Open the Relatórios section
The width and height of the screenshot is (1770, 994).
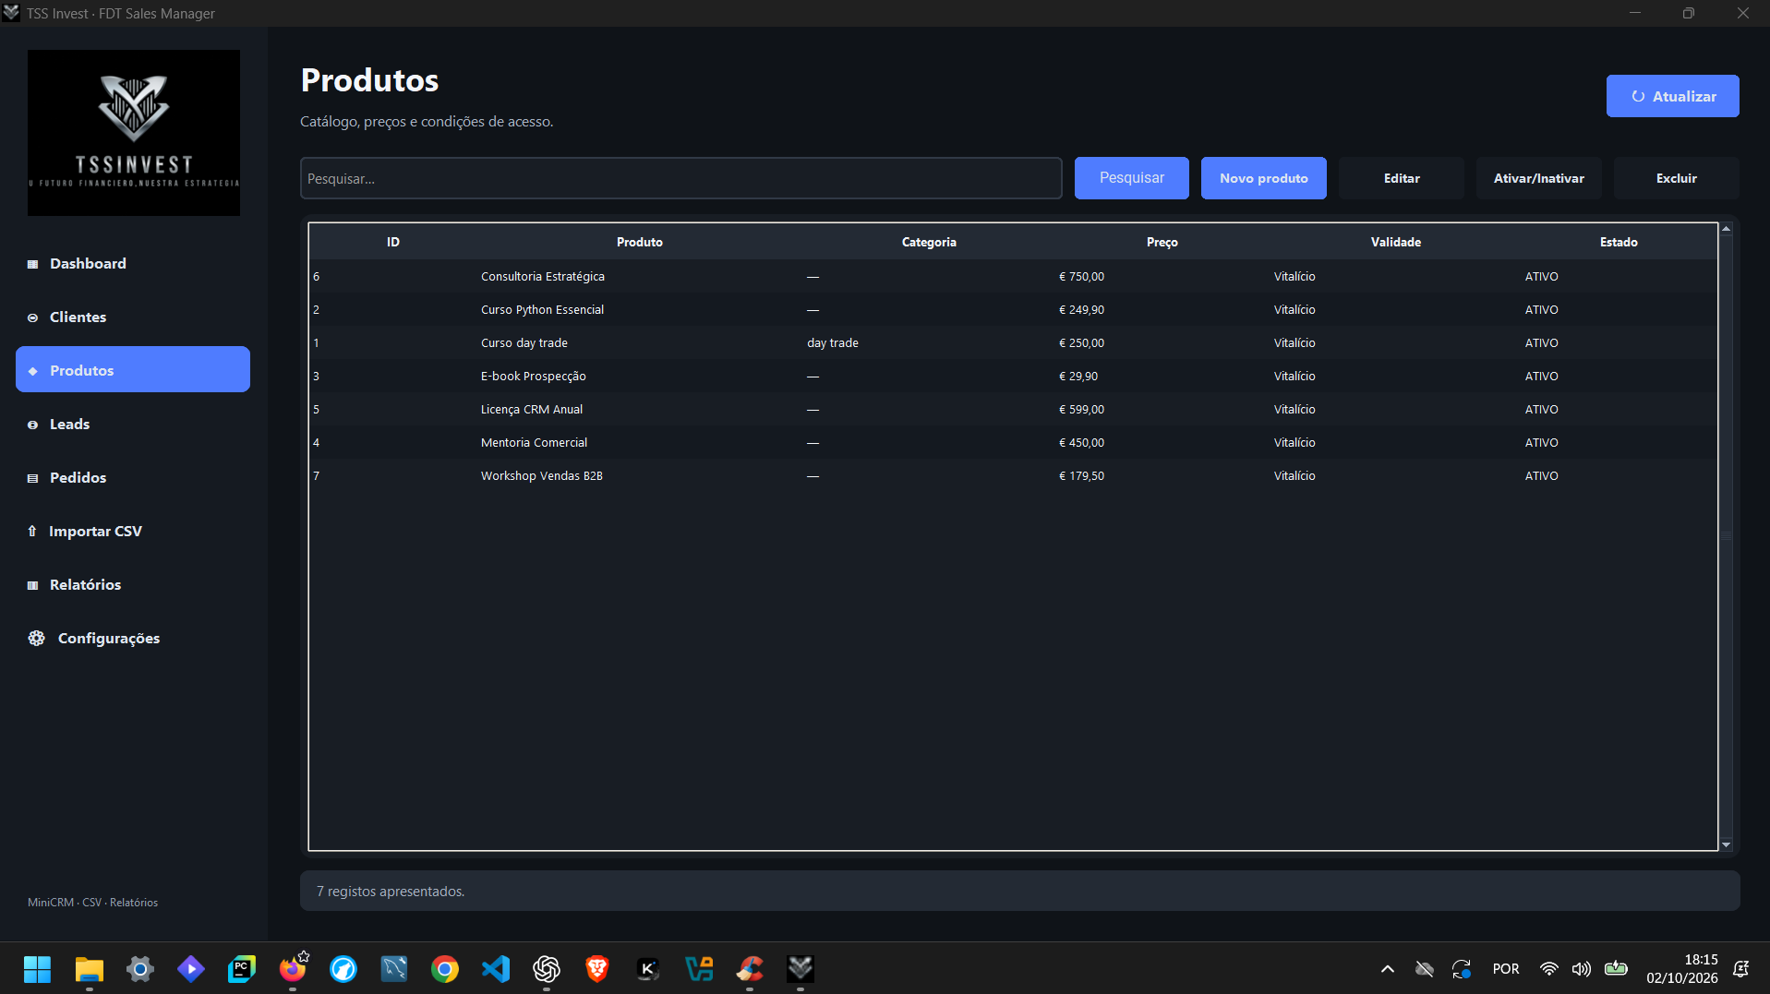pos(133,585)
